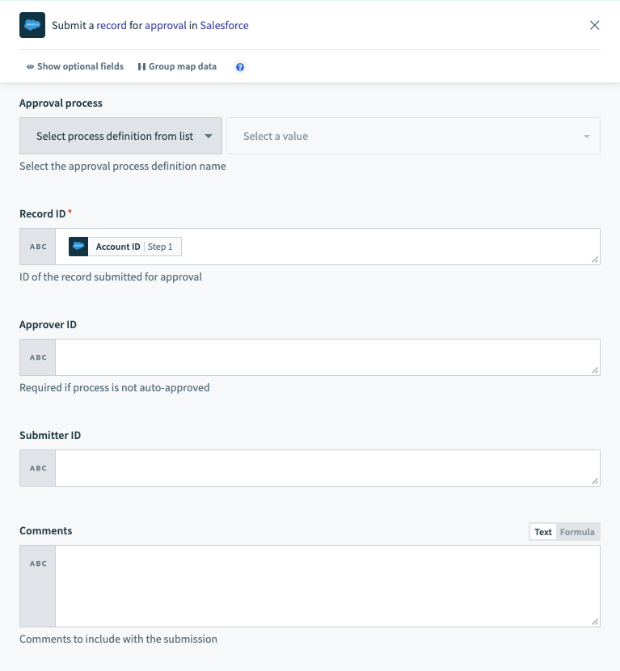Click inside the Approver ID input field
This screenshot has width=620, height=671.
[x=323, y=357]
